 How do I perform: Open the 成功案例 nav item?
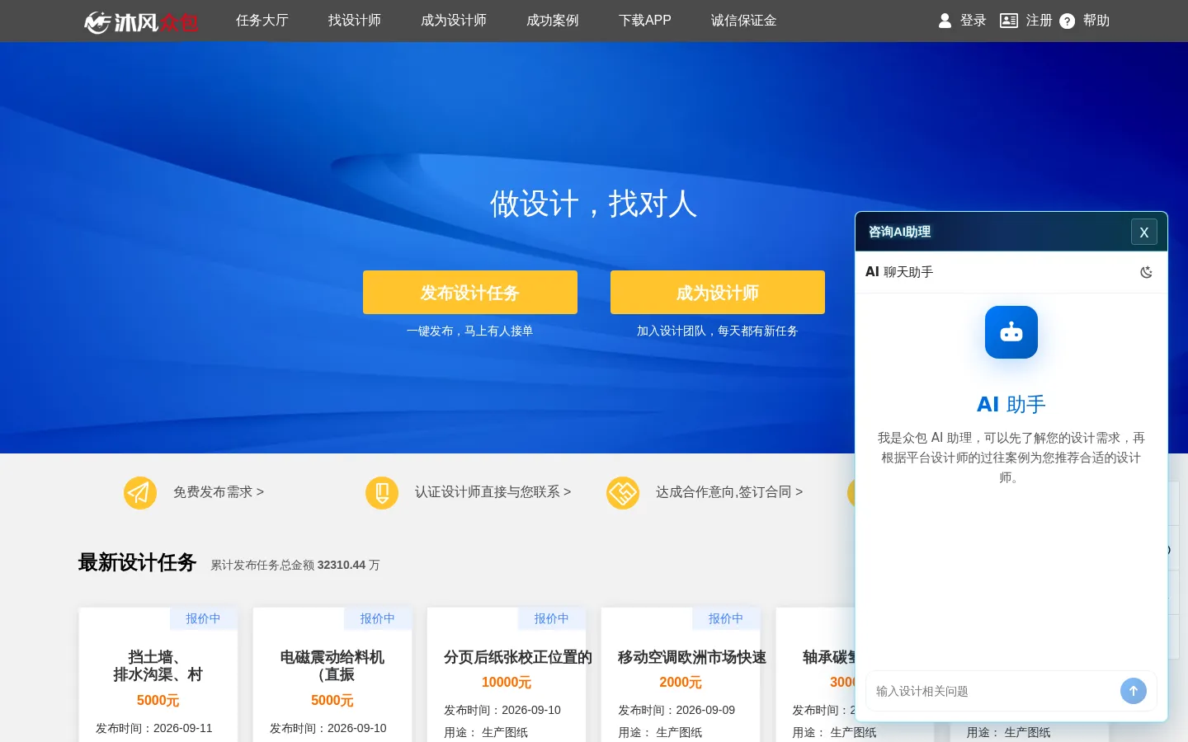click(x=553, y=21)
